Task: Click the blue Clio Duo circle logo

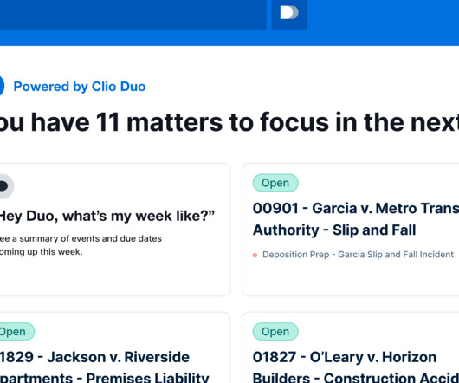Action: 2,86
